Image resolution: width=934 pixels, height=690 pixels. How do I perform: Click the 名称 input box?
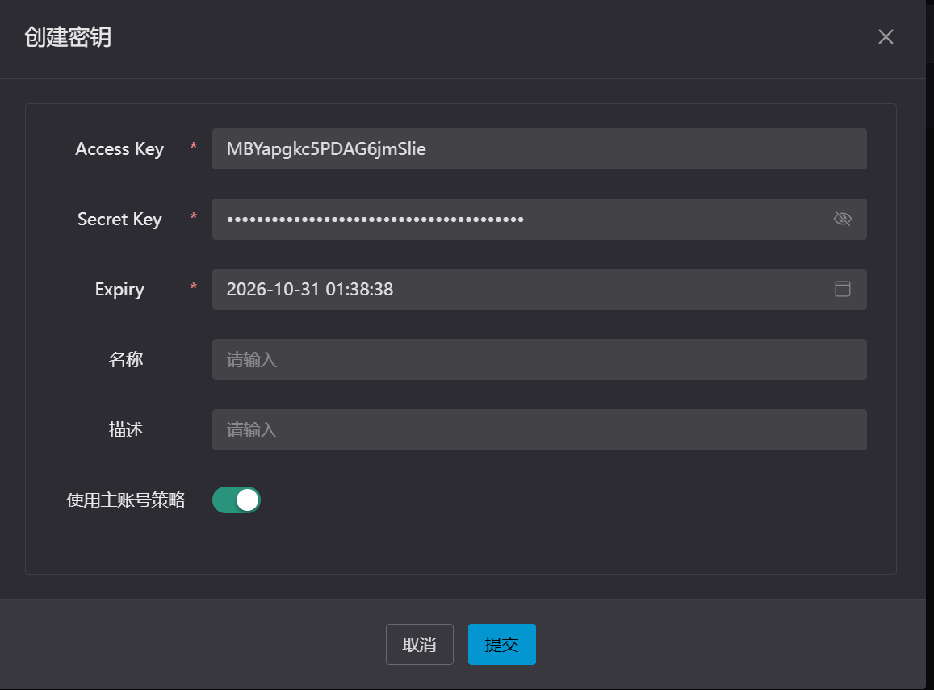[538, 359]
